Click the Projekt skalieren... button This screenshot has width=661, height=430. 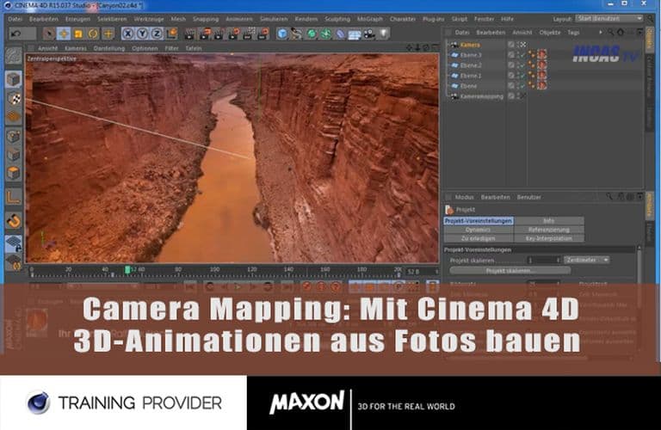coord(510,271)
